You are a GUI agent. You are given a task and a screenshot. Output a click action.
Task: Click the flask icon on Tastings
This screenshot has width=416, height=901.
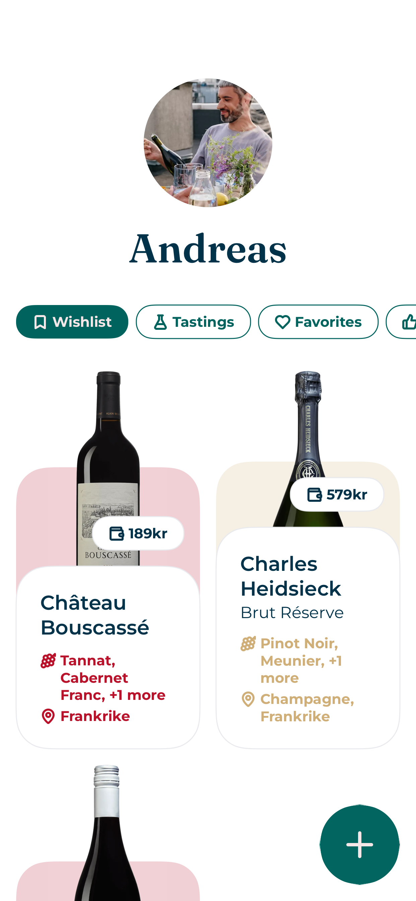[160, 322]
